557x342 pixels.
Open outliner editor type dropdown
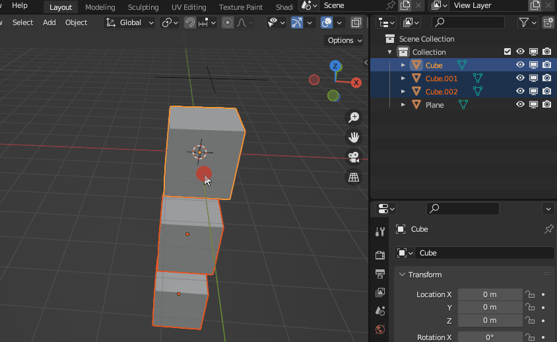coord(387,22)
